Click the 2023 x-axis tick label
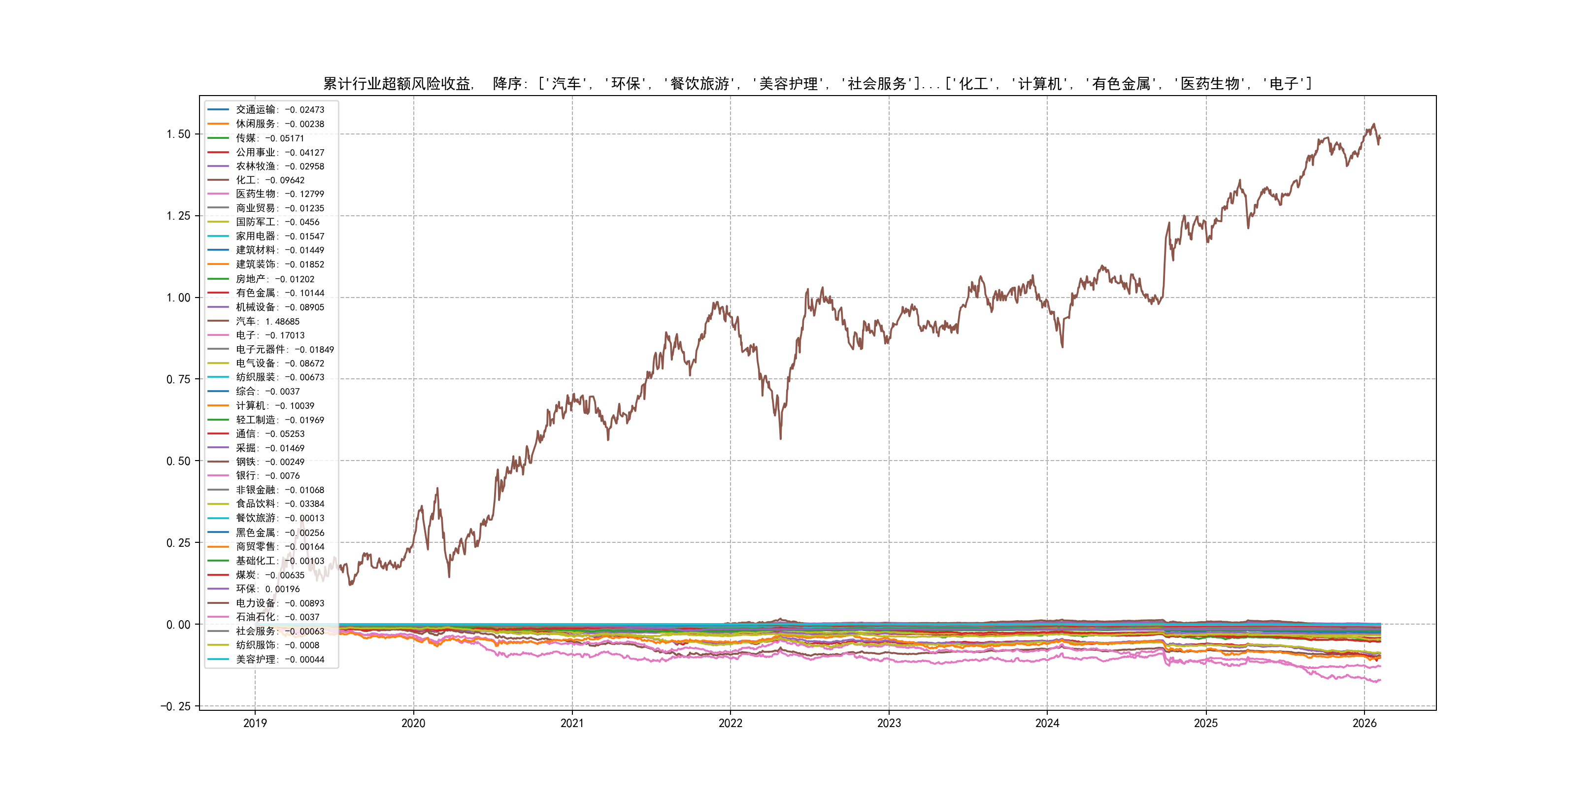This screenshot has width=1596, height=798. 889,723
